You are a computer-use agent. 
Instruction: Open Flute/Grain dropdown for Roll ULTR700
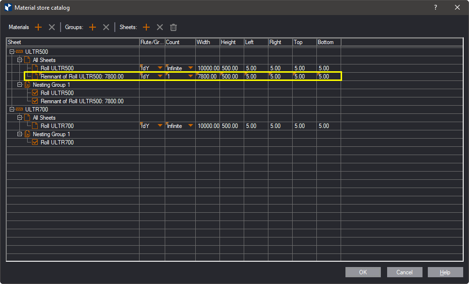pos(160,126)
